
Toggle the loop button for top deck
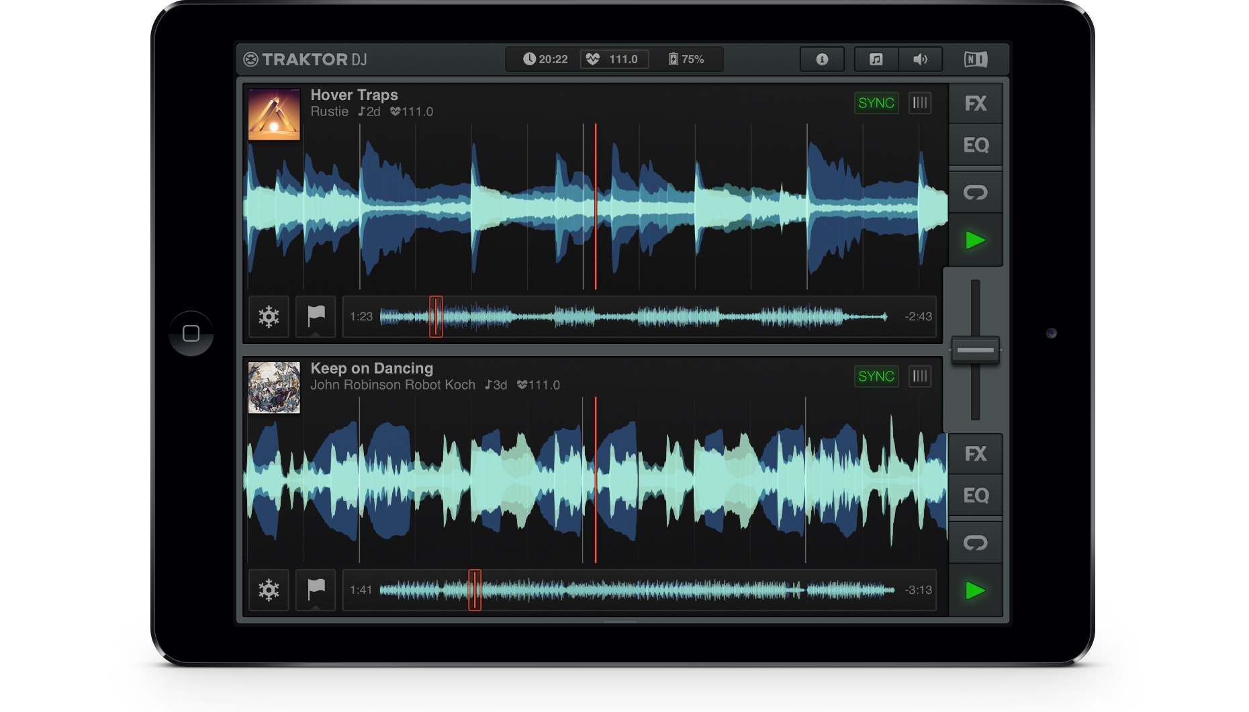pos(975,193)
